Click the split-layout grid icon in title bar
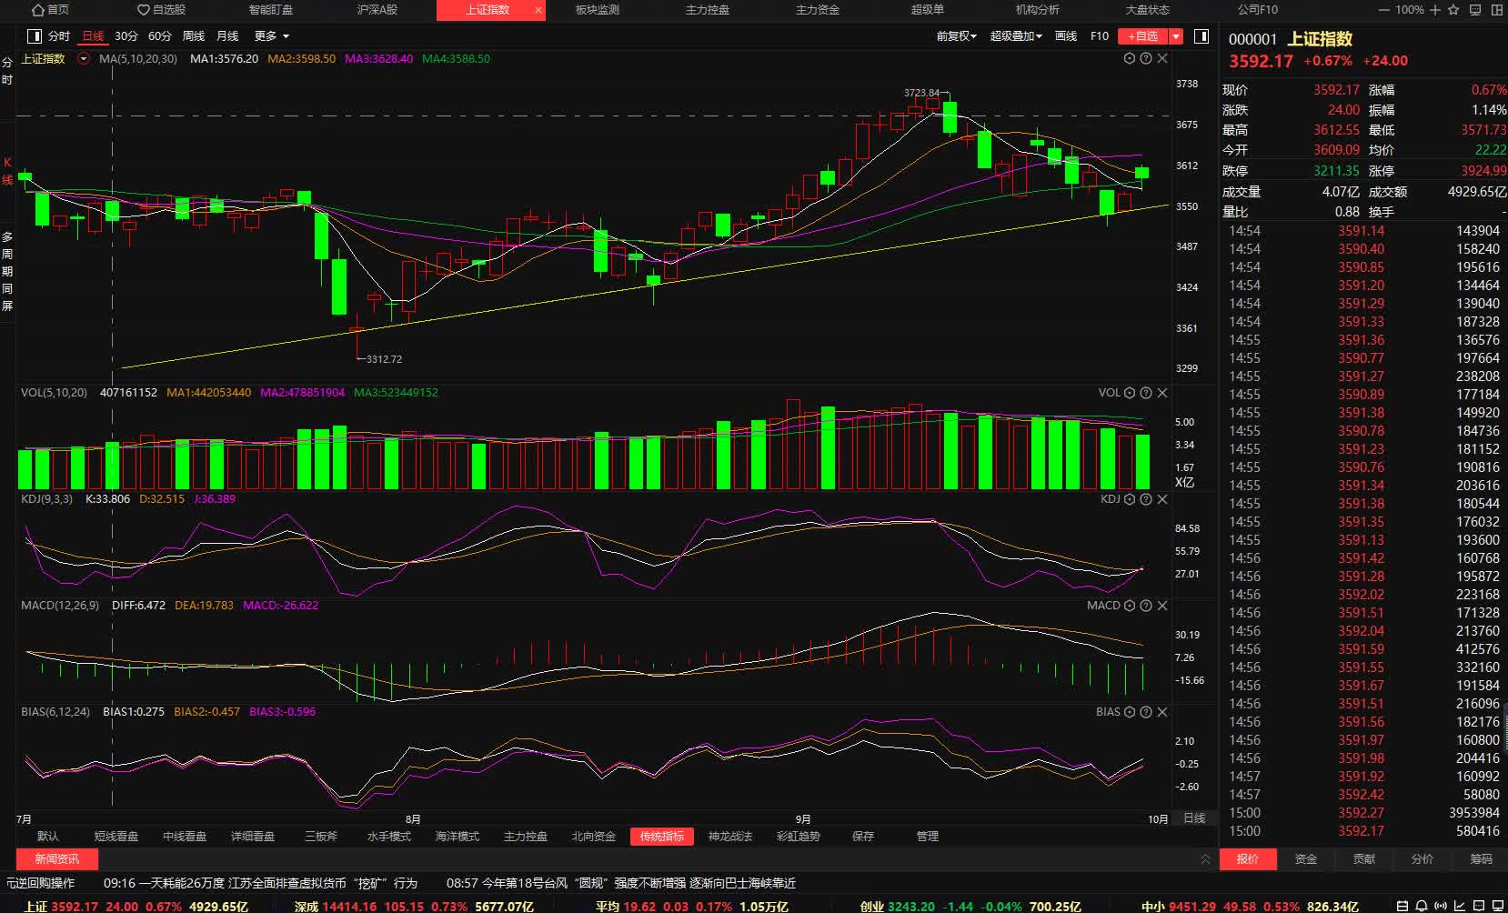The image size is (1508, 913). pos(1497,10)
